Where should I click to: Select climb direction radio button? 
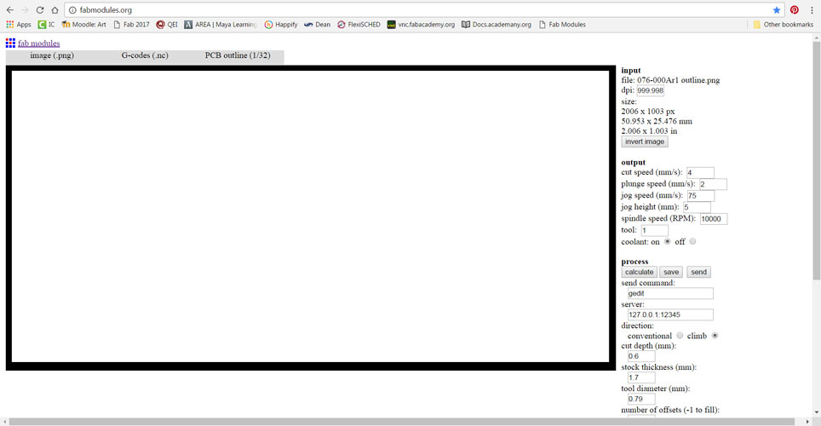pyautogui.click(x=715, y=336)
